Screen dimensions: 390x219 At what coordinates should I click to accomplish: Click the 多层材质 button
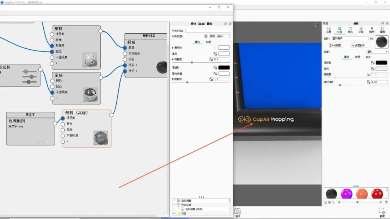(359, 45)
